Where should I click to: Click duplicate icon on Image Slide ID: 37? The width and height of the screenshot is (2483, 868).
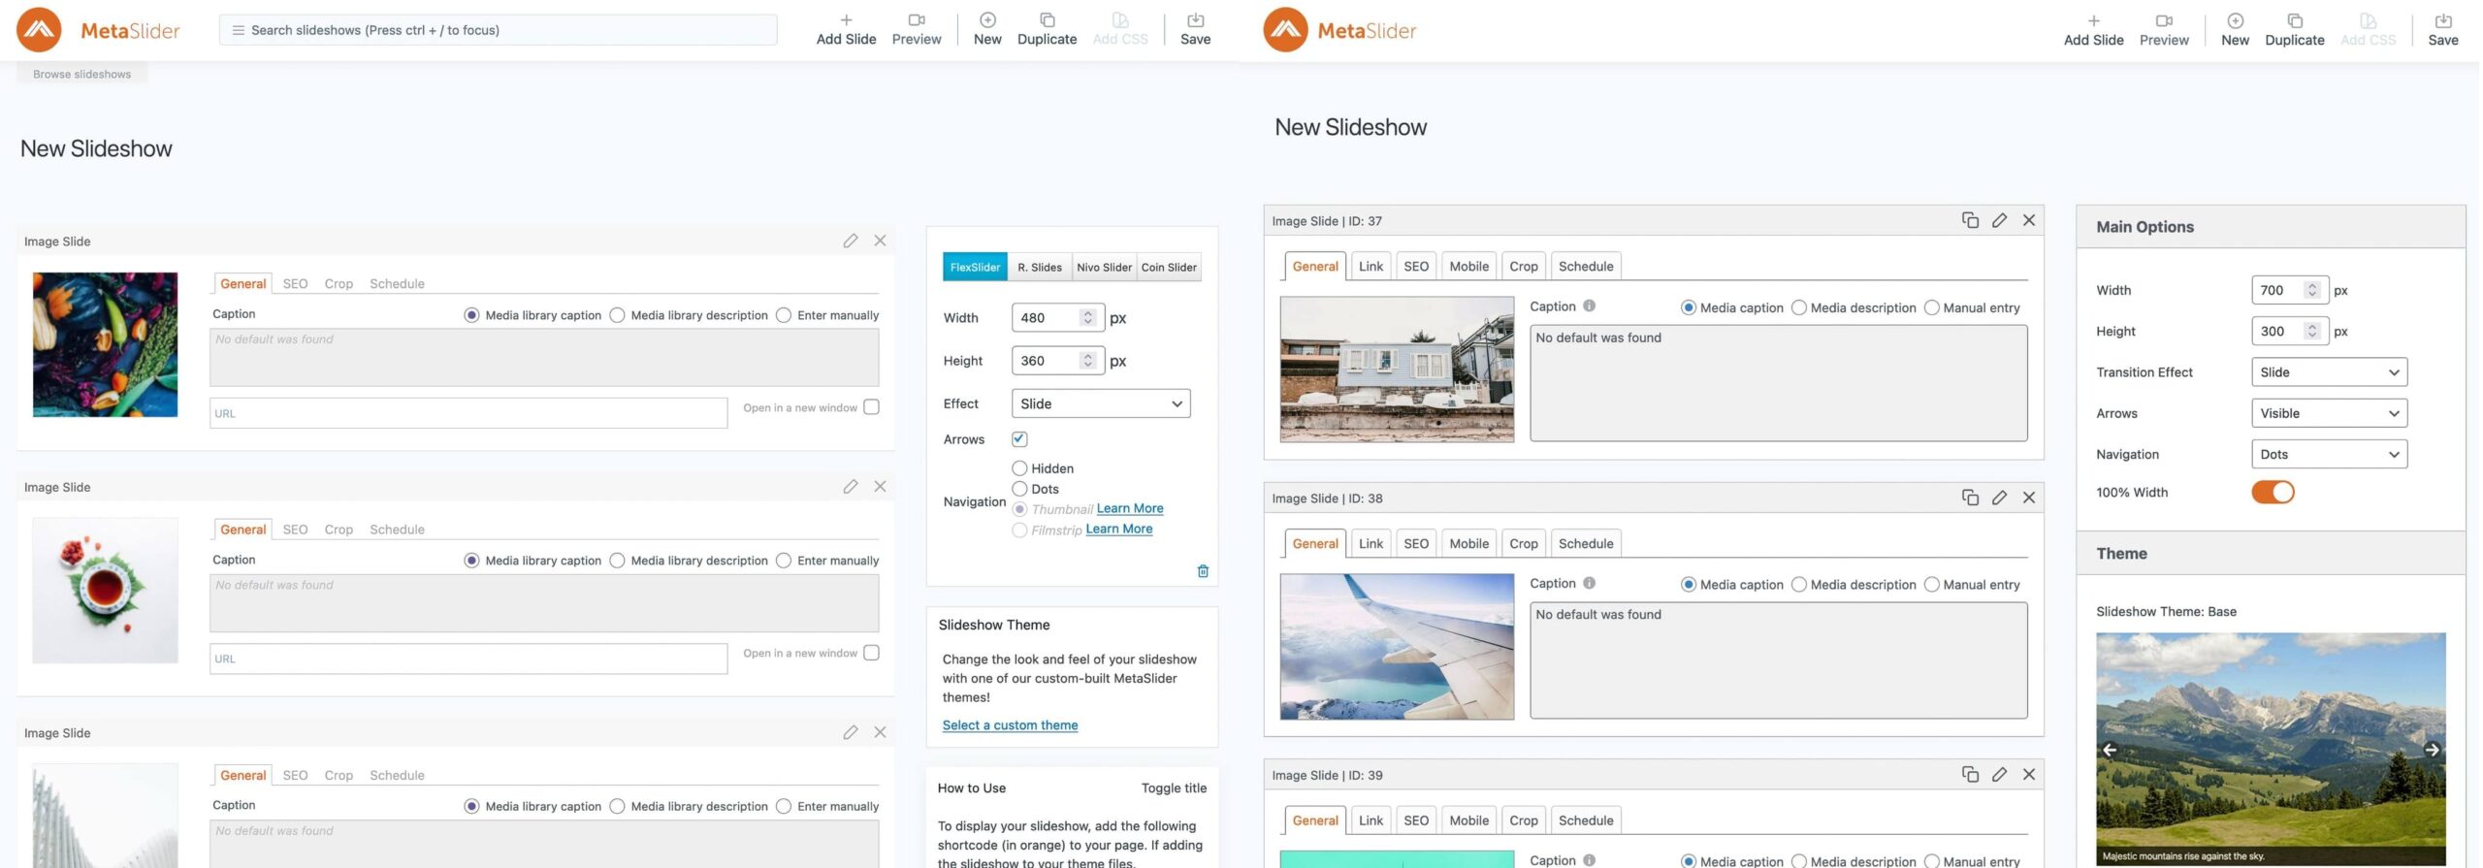(x=1970, y=220)
